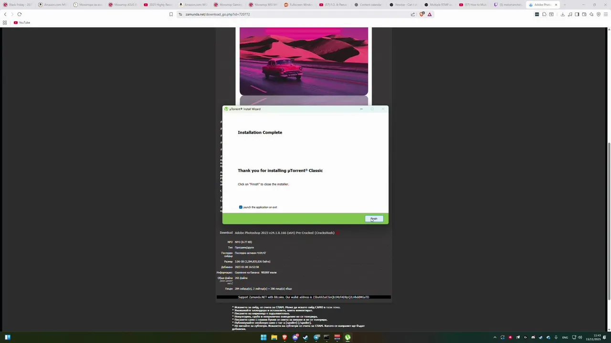Open the µTorrent taskbar icon
This screenshot has width=611, height=343.
[x=348, y=337]
